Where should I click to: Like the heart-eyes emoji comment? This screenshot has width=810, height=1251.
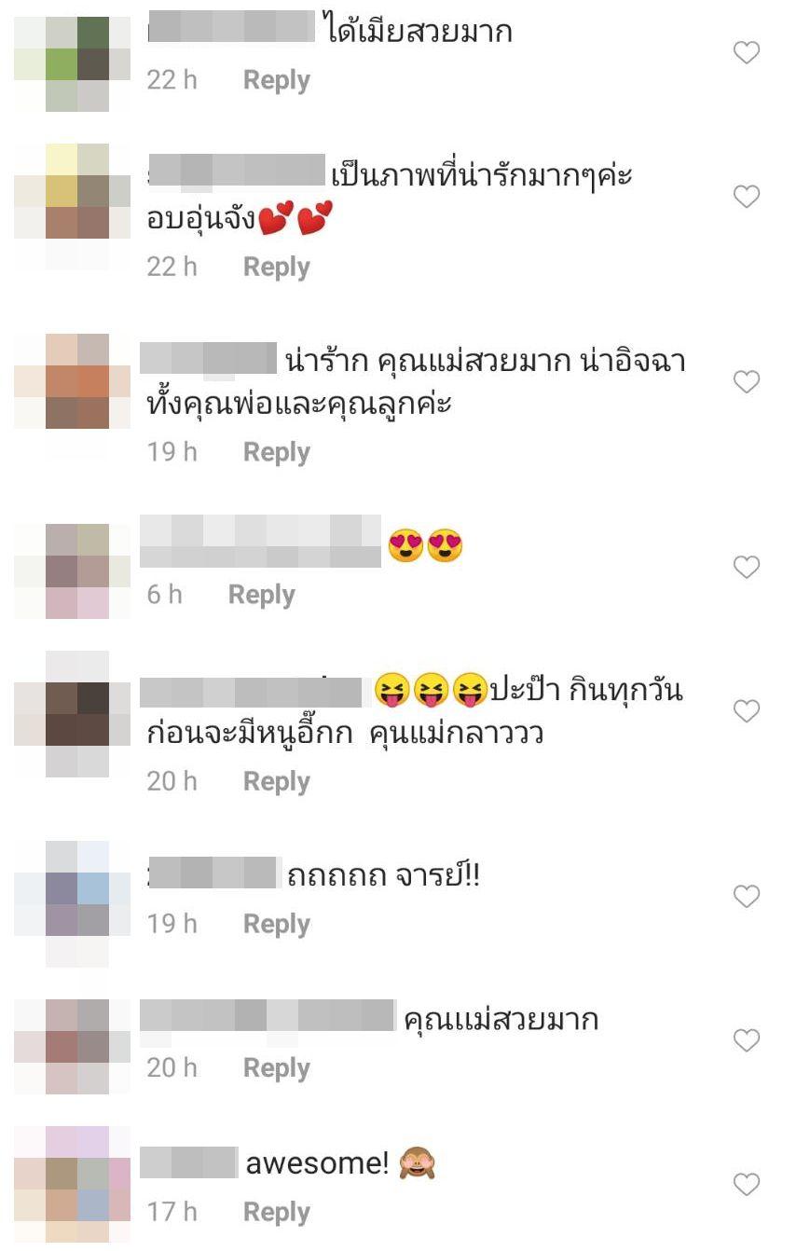pyautogui.click(x=747, y=567)
